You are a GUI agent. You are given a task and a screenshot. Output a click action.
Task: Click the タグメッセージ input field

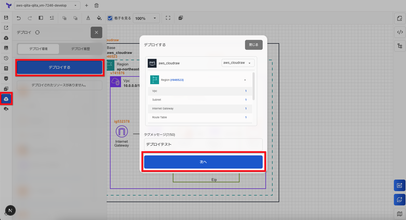point(203,144)
